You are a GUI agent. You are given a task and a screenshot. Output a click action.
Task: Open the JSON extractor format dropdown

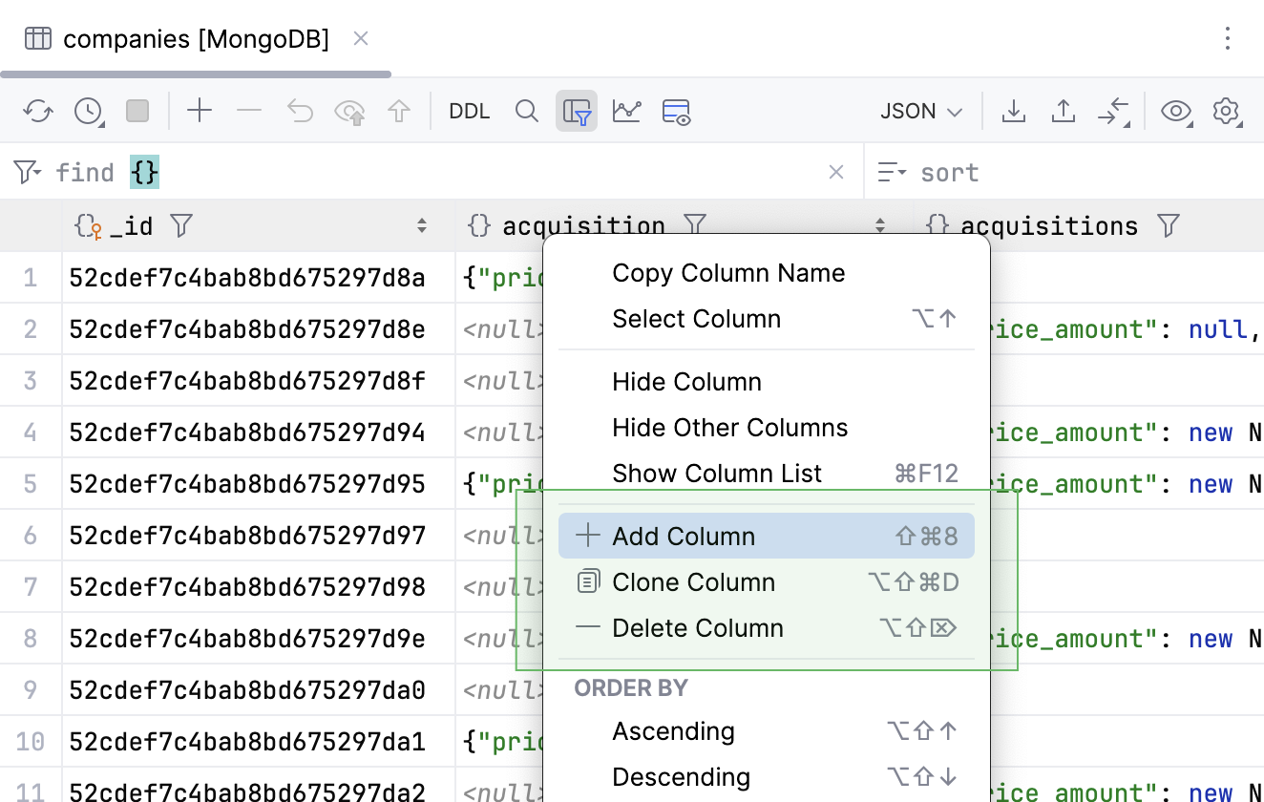[919, 111]
